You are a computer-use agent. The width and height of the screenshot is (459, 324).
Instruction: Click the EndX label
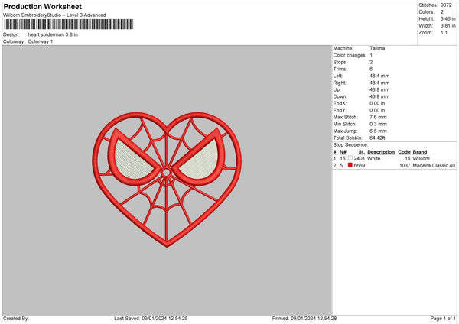pos(340,103)
